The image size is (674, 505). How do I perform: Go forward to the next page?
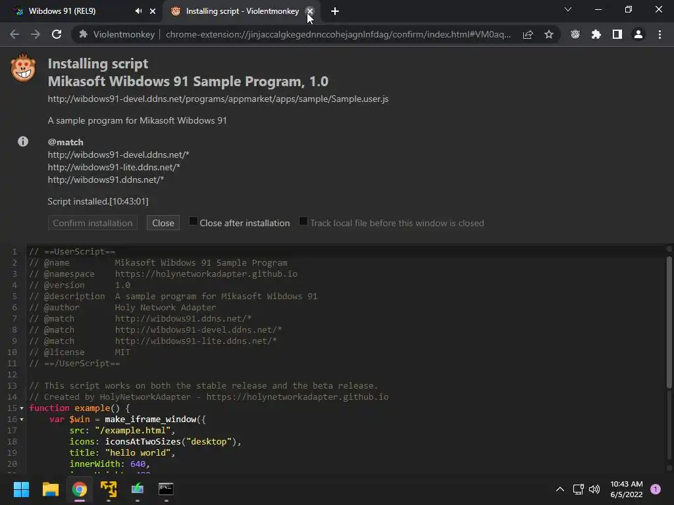pyautogui.click(x=36, y=34)
